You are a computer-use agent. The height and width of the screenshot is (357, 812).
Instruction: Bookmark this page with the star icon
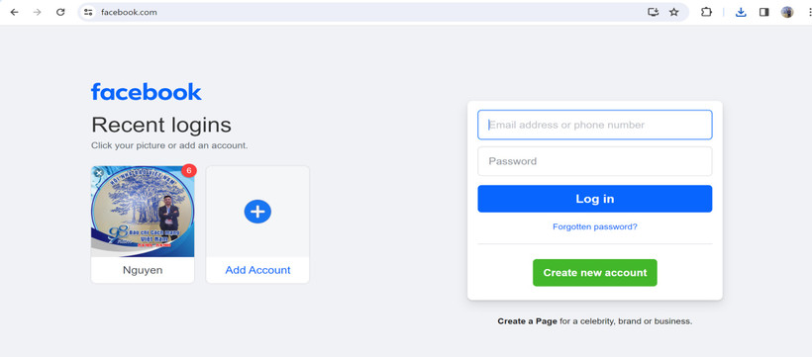[673, 12]
